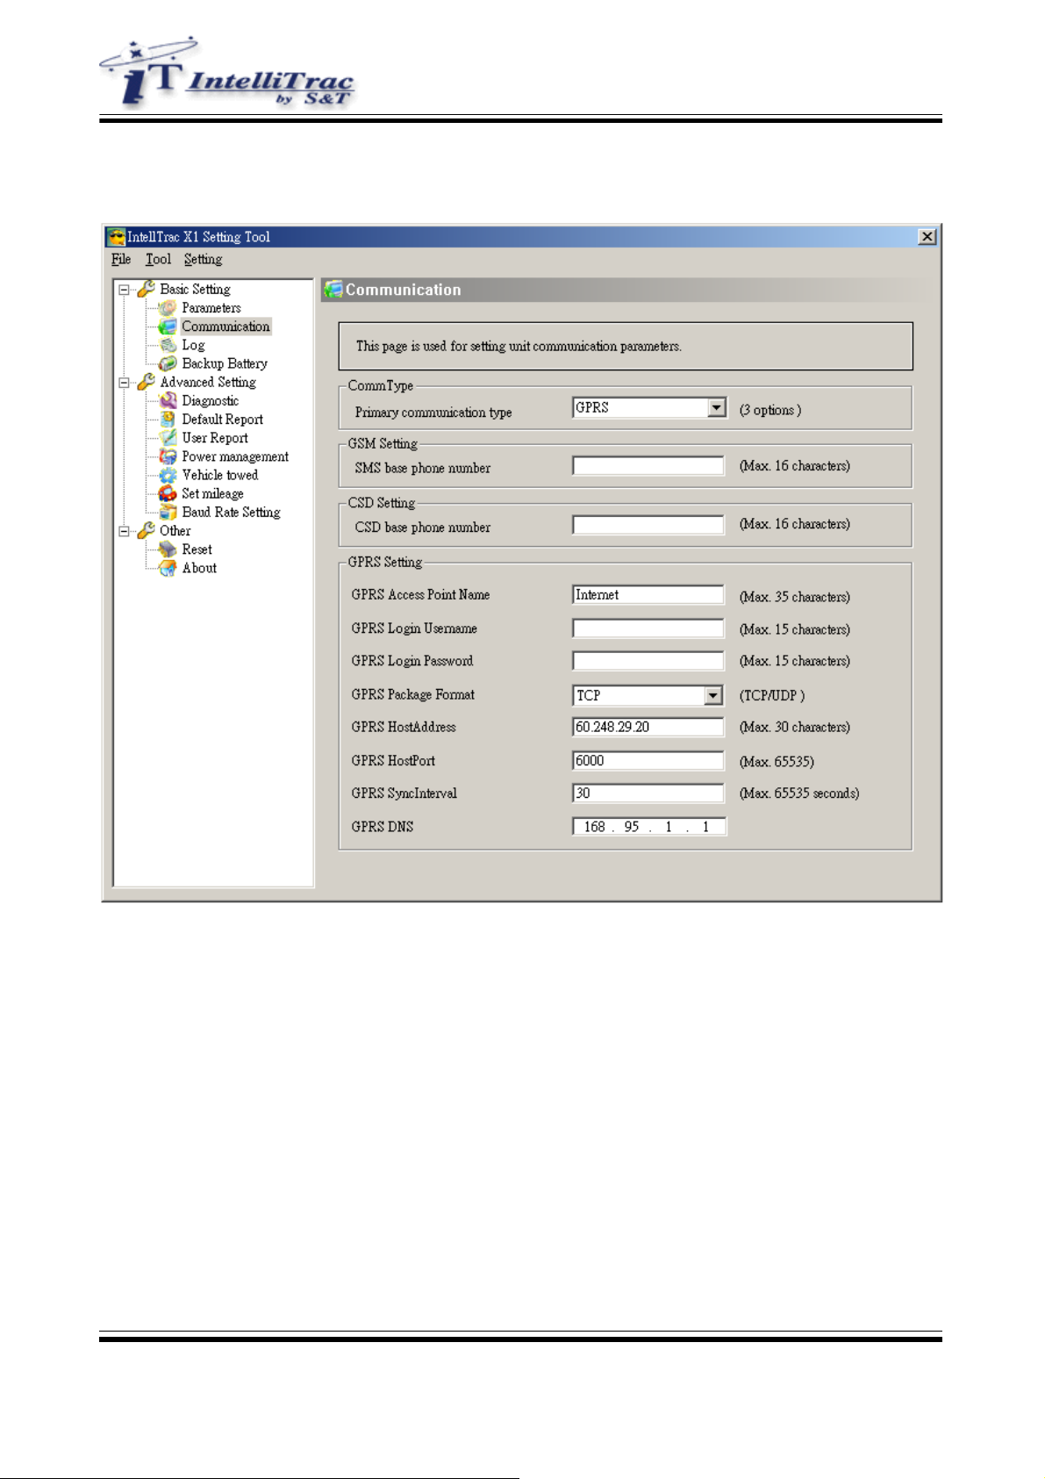
Task: Click the GPRS DNS first octet 168
Action: [595, 827]
